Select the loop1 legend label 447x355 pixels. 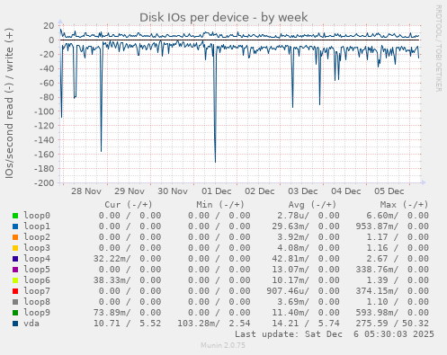point(37,226)
